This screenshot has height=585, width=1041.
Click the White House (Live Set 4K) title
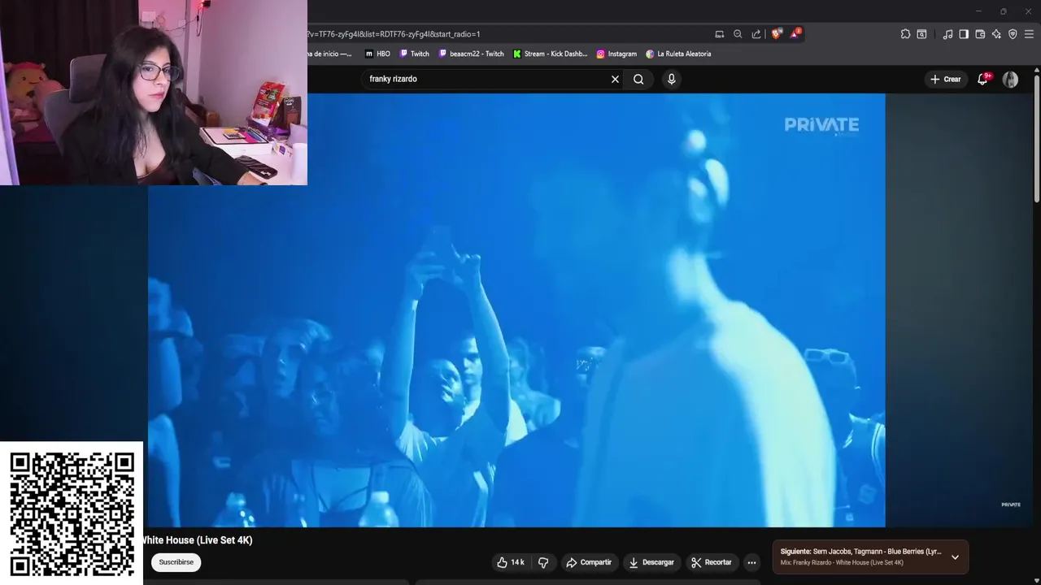pos(197,540)
